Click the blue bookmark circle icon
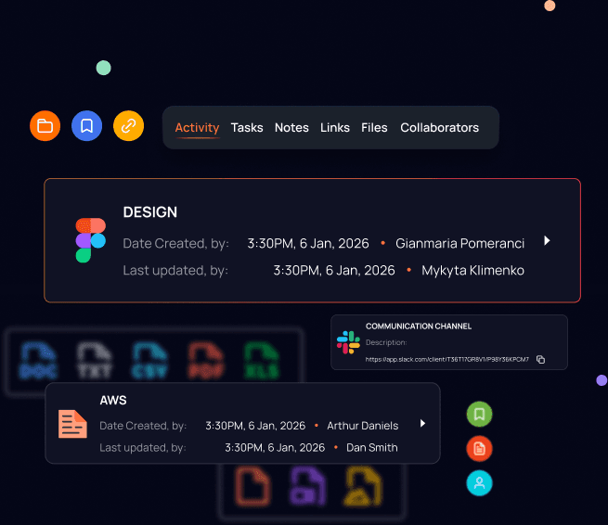The width and height of the screenshot is (608, 525). click(87, 126)
